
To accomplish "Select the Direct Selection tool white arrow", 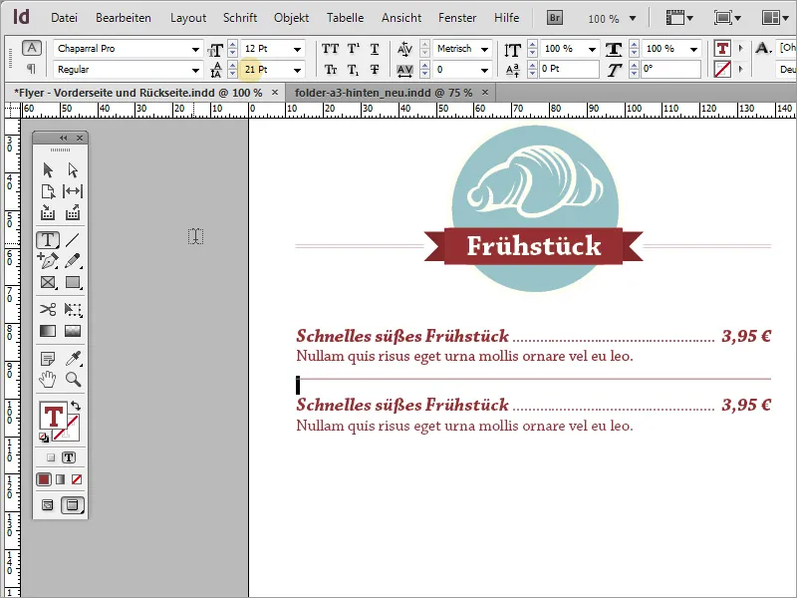I will pyautogui.click(x=73, y=169).
